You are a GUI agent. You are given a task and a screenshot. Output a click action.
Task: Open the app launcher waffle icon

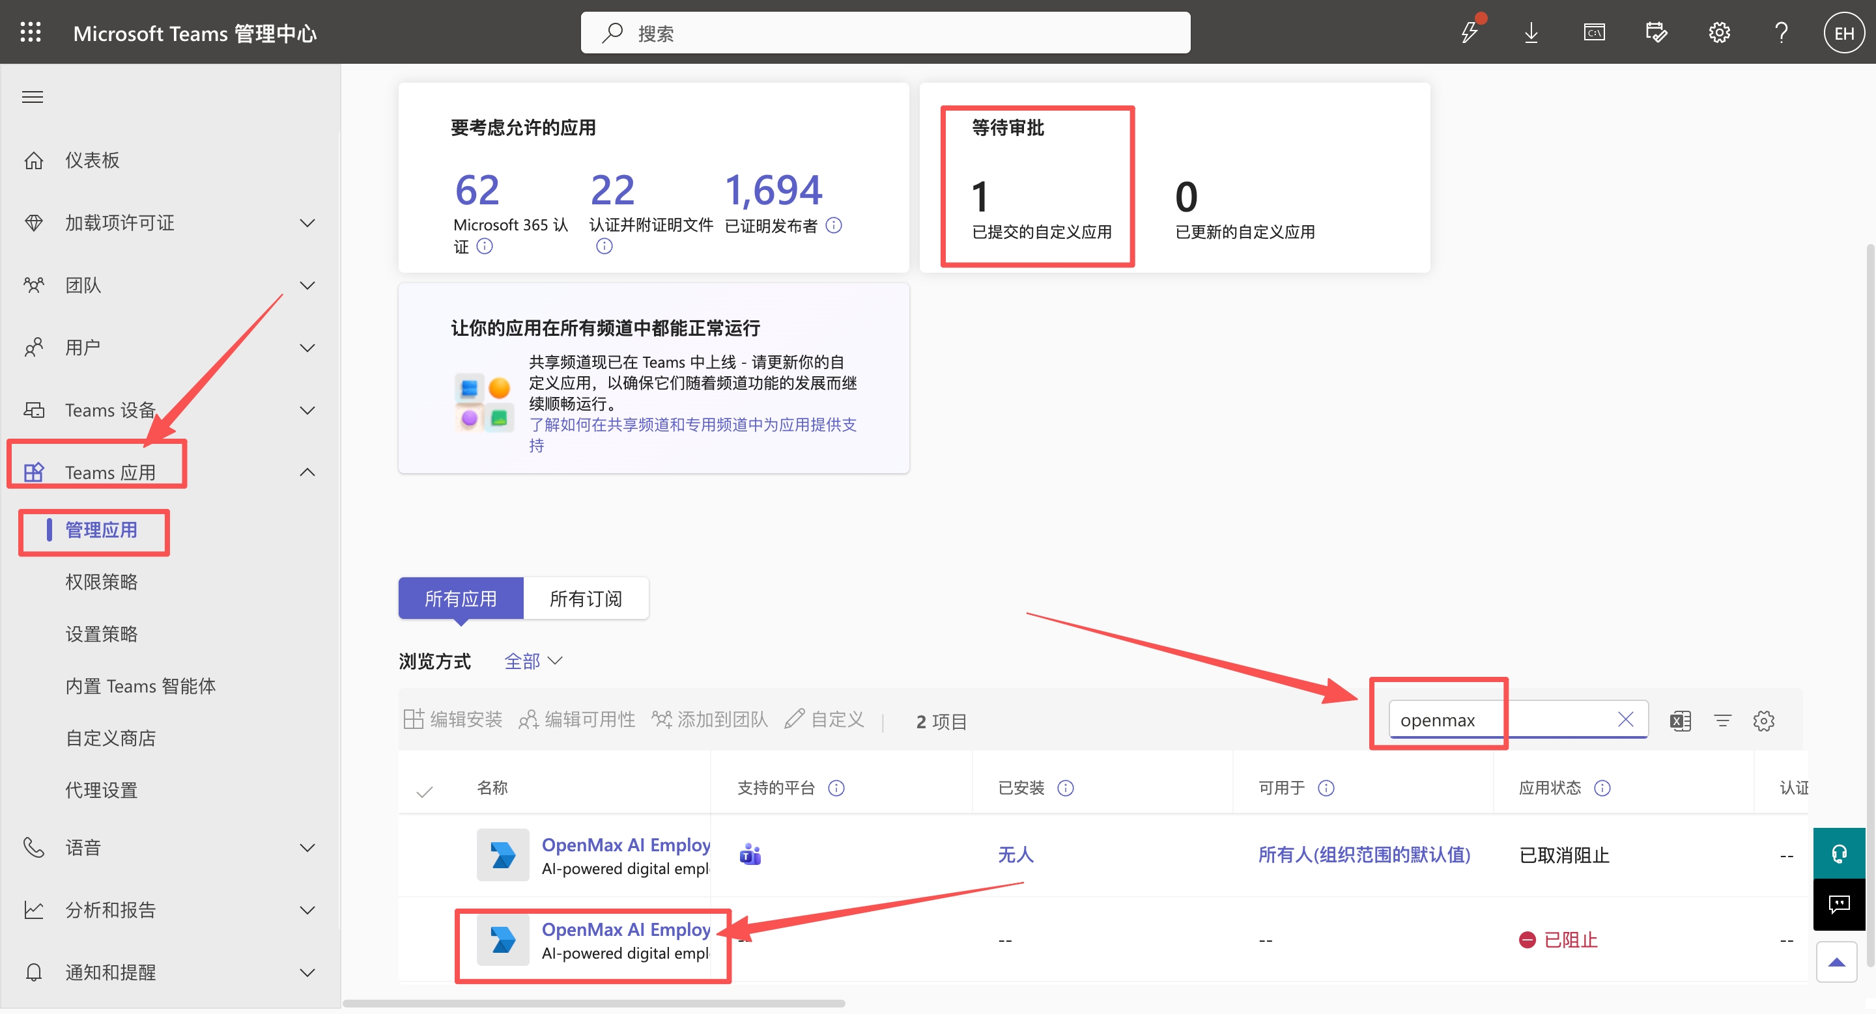pos(31,32)
